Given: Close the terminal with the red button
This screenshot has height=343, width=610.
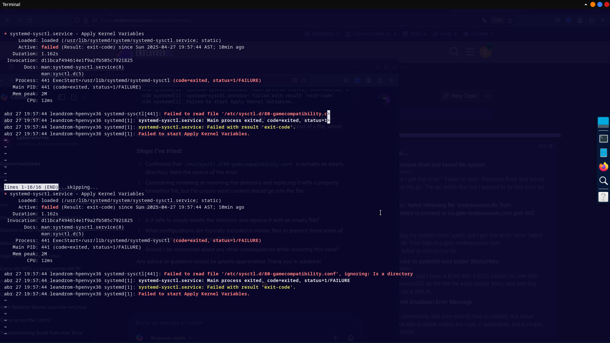Looking at the screenshot, I should [607, 4].
